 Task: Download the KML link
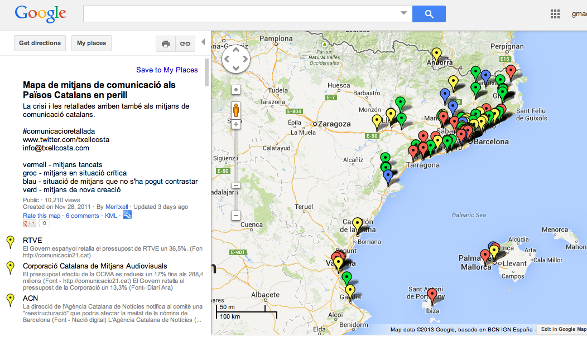click(111, 216)
